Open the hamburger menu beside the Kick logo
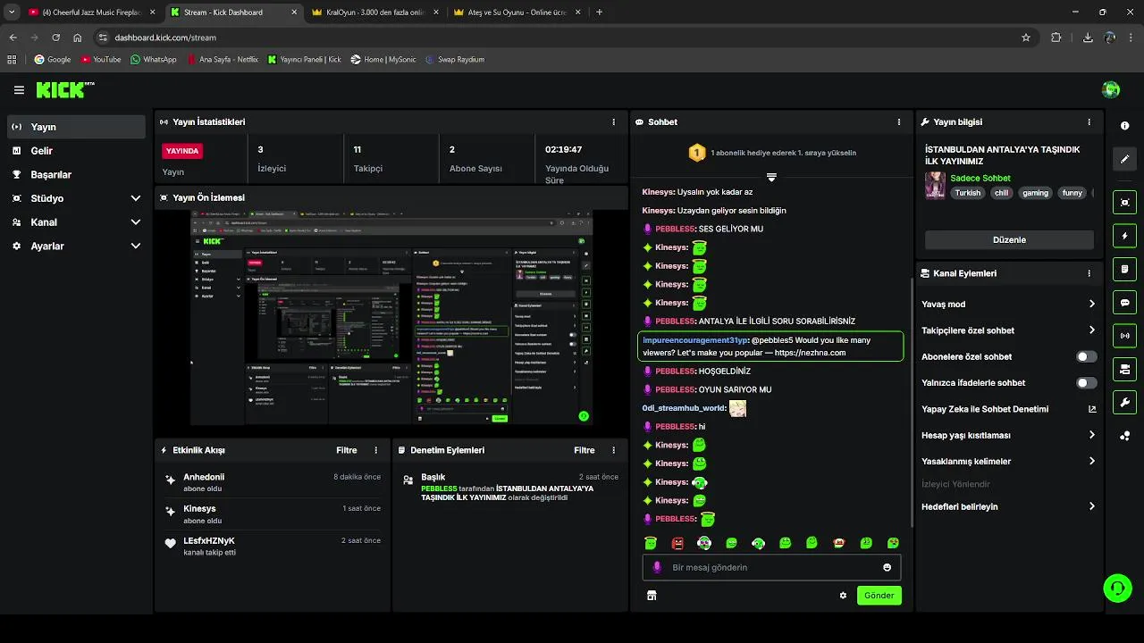This screenshot has height=643, width=1144. click(19, 89)
